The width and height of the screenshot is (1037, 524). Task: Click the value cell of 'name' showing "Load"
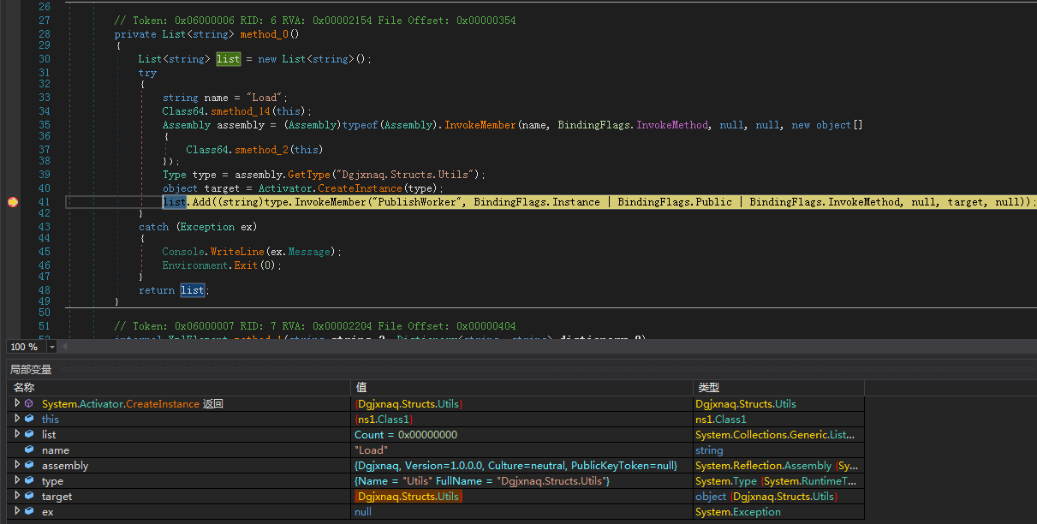(371, 450)
